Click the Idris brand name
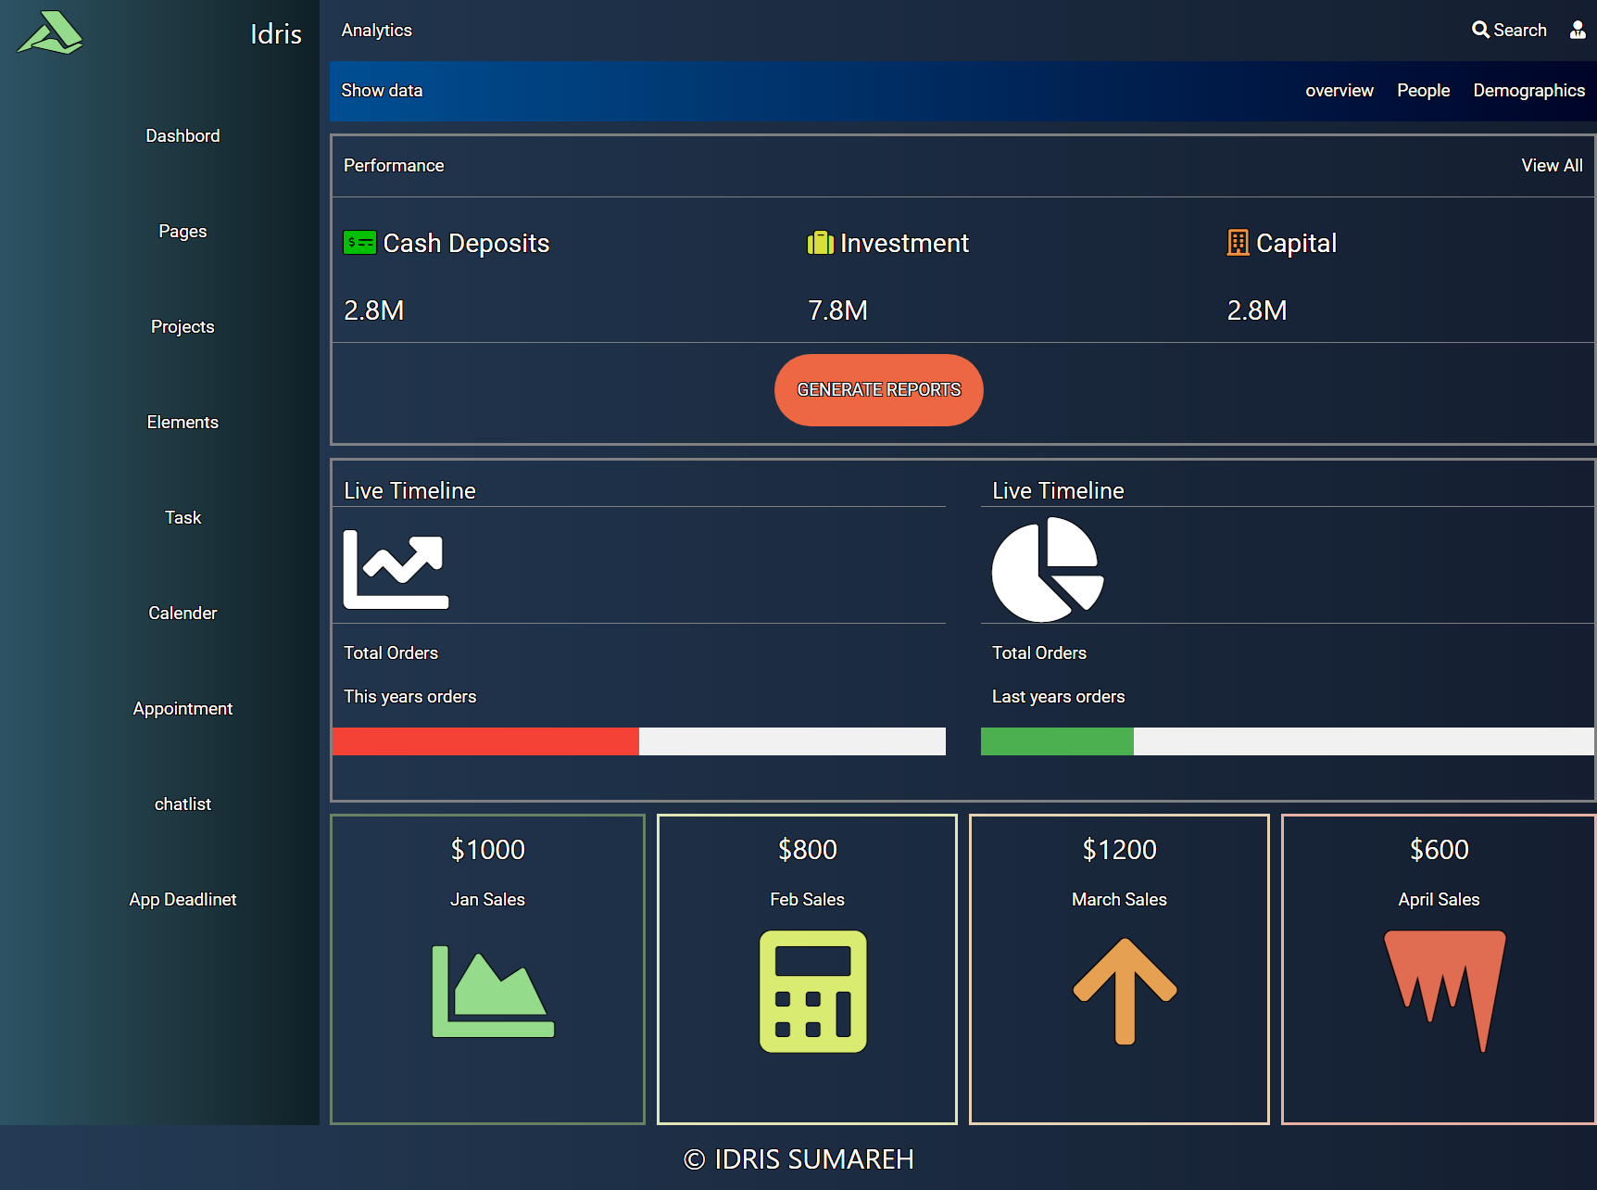Image resolution: width=1597 pixels, height=1190 pixels. [276, 34]
